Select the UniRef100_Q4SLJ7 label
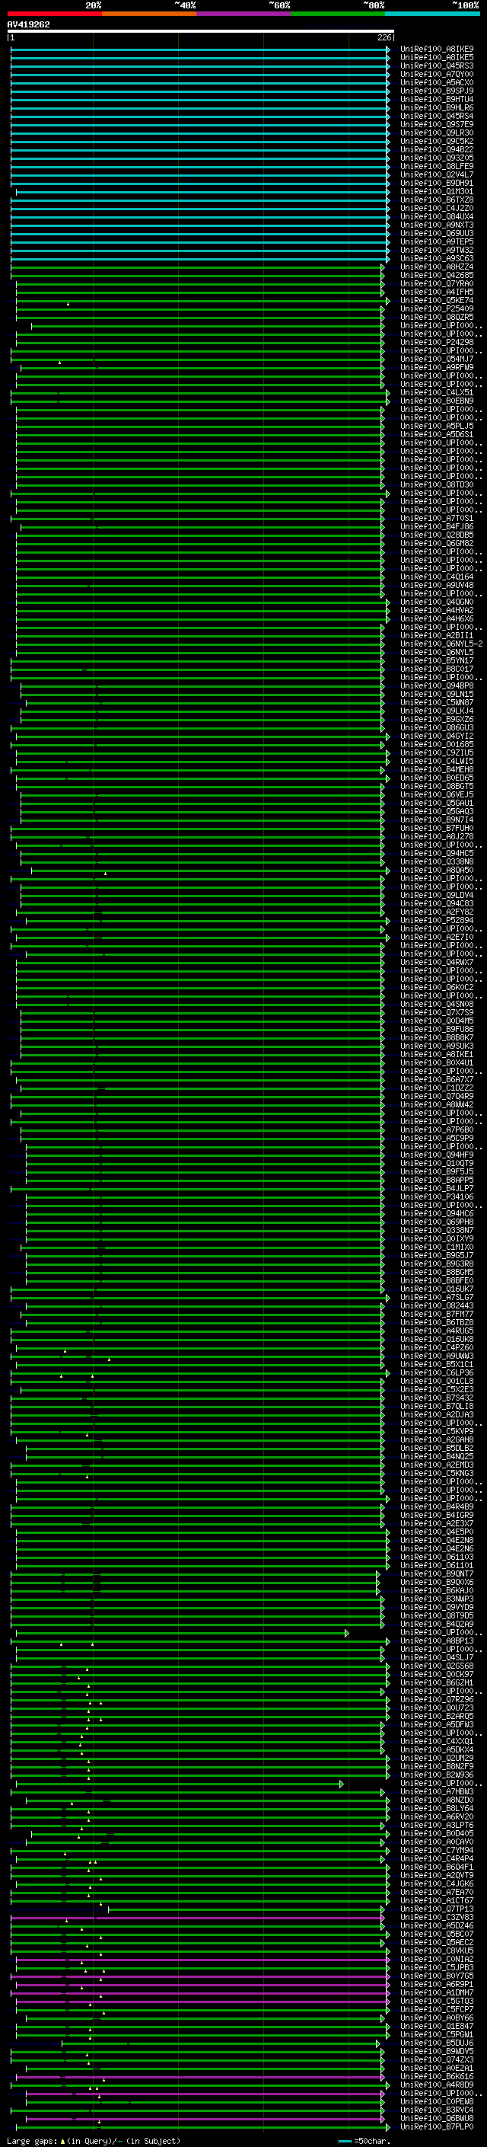The image size is (487, 2147). (x=437, y=1657)
